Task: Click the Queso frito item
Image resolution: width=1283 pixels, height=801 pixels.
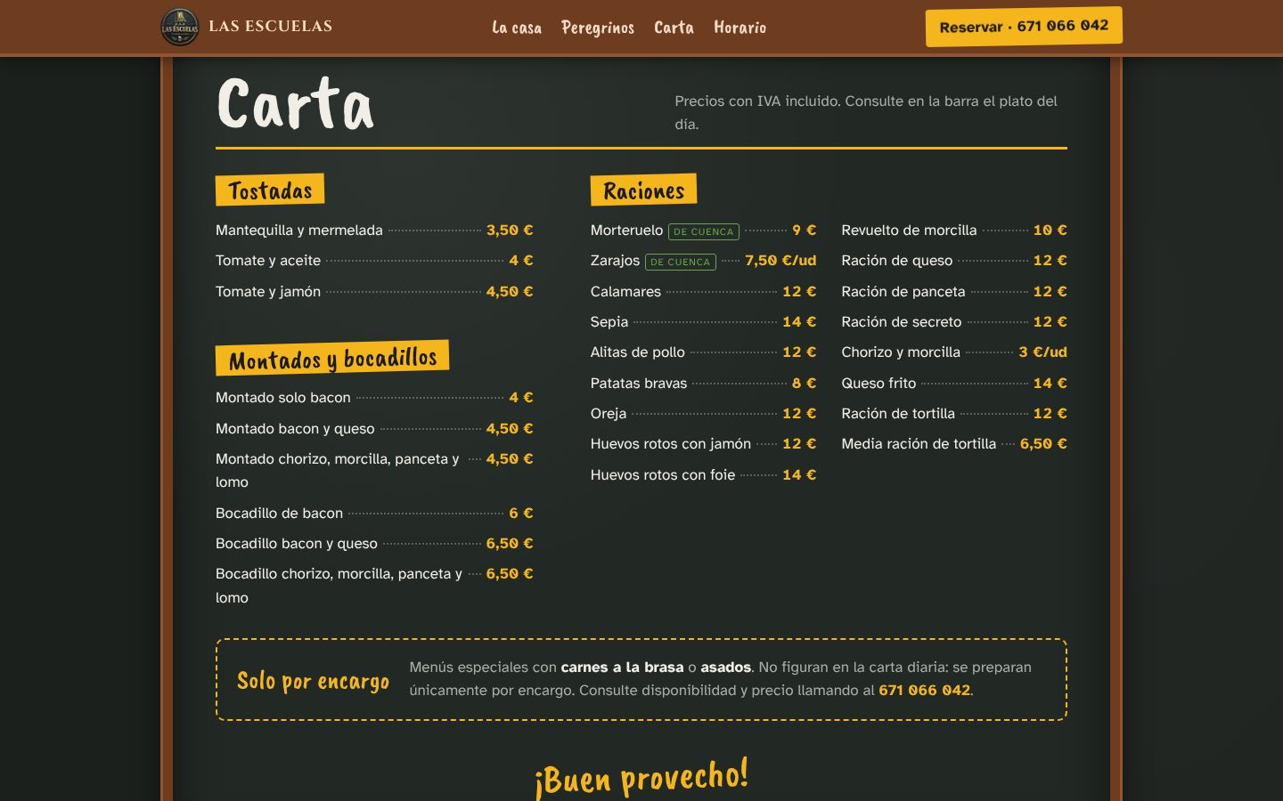Action: pos(954,384)
